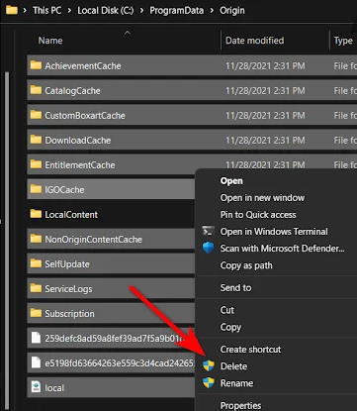The height and width of the screenshot is (411, 357).
Task: Click the IGOCache folder icon
Action: (36, 189)
